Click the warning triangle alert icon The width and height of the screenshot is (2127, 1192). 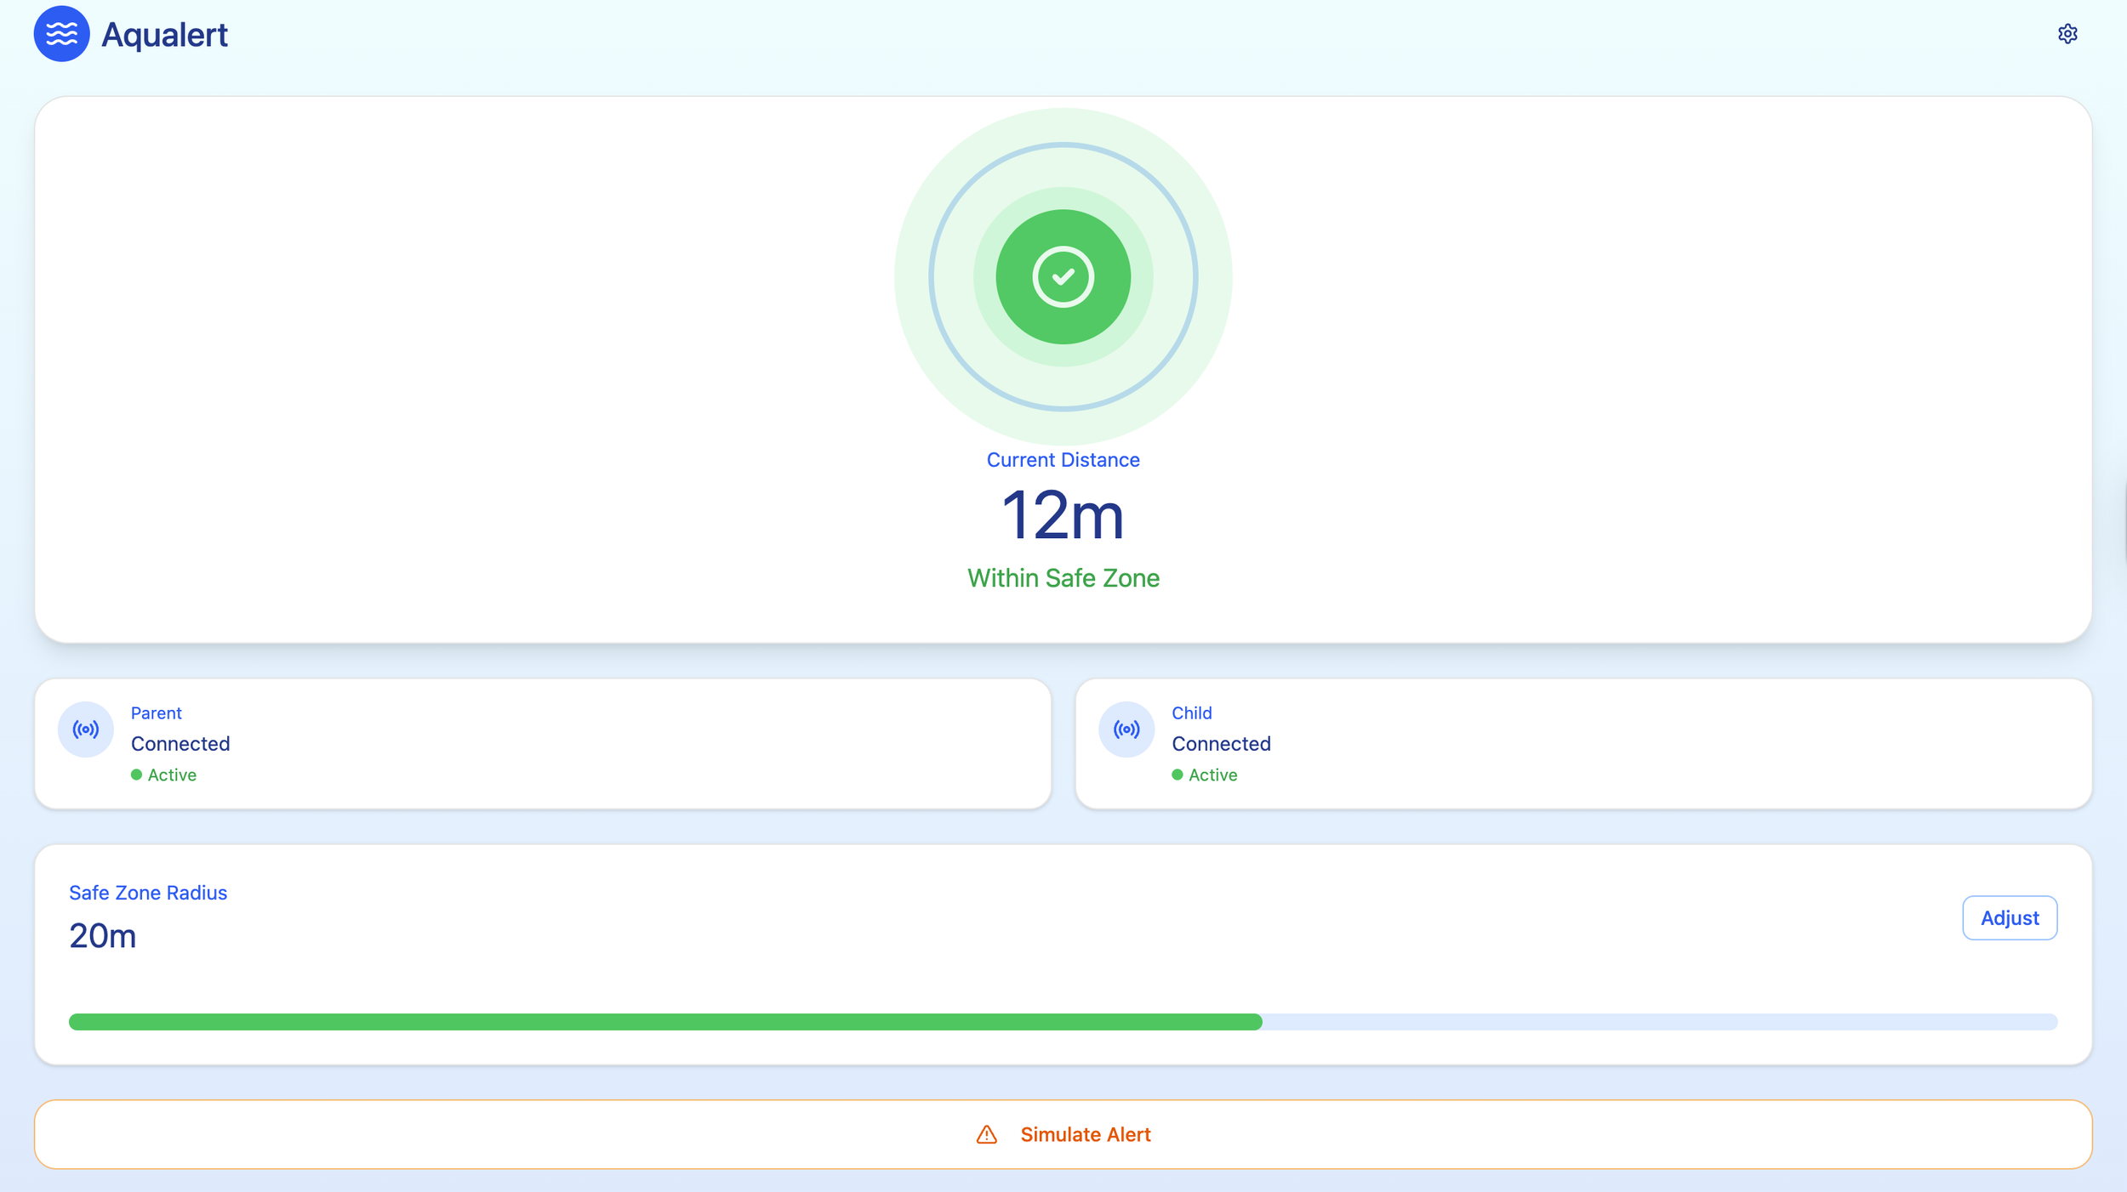[986, 1135]
